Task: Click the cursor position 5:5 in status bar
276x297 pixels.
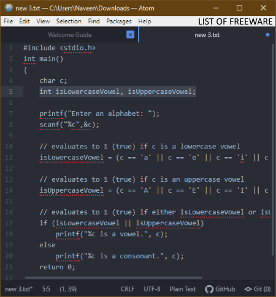Action: click(46, 289)
